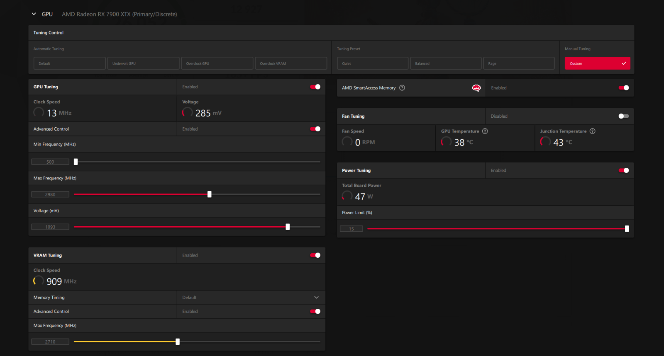Click the GPU Max Frequency slider handle

210,194
